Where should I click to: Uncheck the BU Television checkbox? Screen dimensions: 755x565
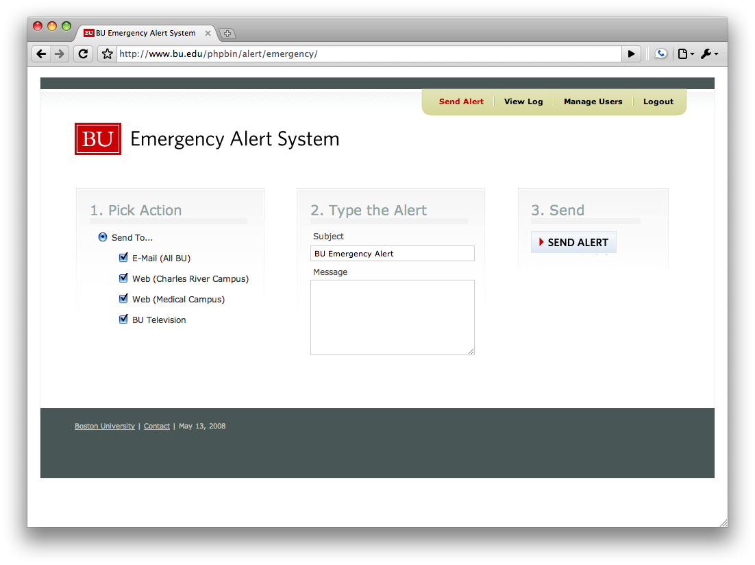point(123,319)
